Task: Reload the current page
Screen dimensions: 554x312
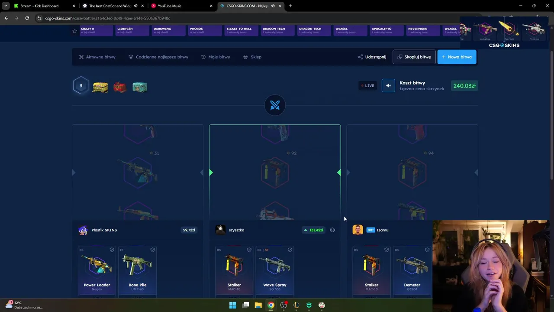Action: tap(27, 18)
